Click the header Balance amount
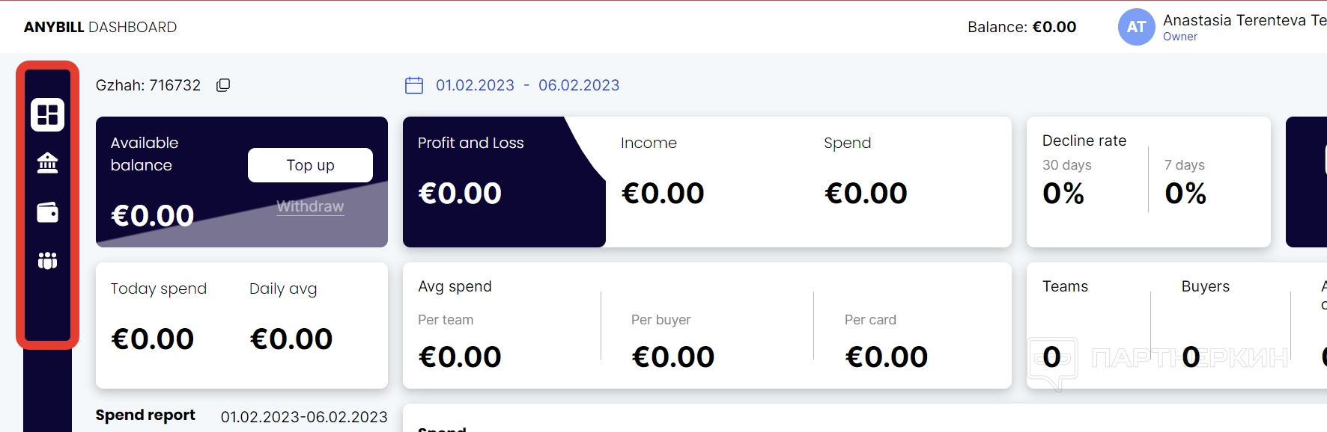 click(x=1054, y=27)
